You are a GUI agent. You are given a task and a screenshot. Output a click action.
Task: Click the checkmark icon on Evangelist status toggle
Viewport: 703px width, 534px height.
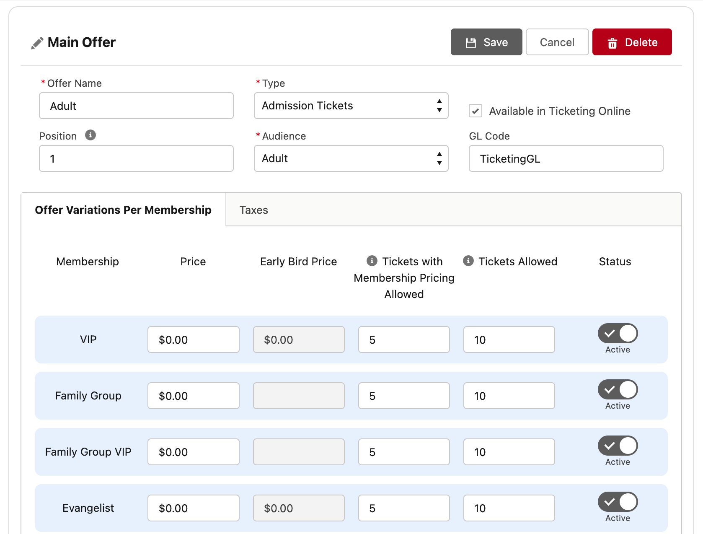pyautogui.click(x=609, y=502)
